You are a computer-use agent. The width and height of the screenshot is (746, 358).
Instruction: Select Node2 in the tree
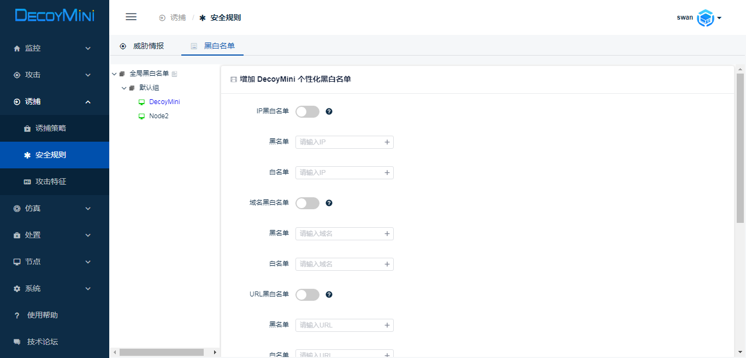pyautogui.click(x=158, y=116)
